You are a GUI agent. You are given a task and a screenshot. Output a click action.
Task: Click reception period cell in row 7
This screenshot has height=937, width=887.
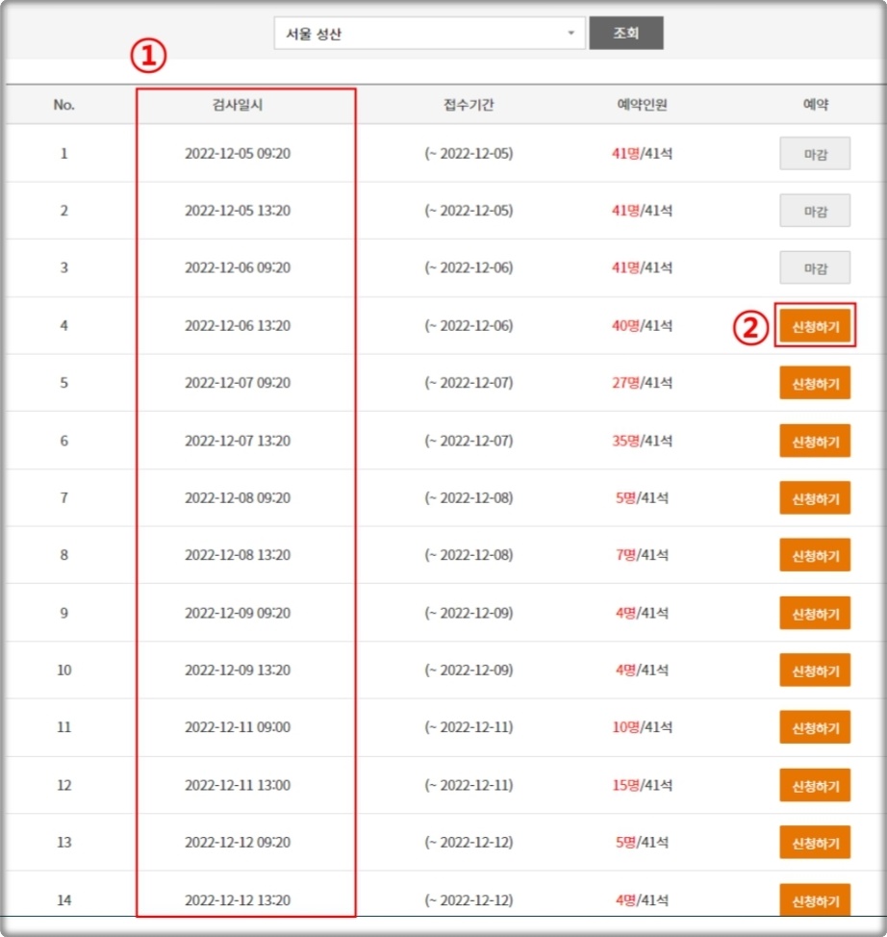469,497
